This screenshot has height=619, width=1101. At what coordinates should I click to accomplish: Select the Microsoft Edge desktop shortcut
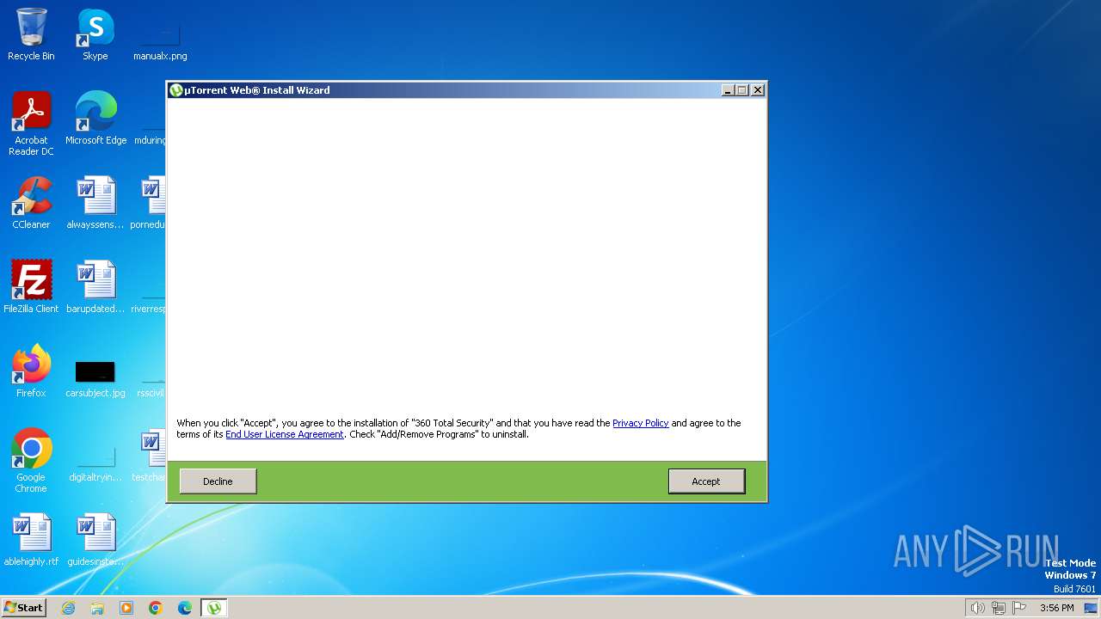[x=95, y=119]
